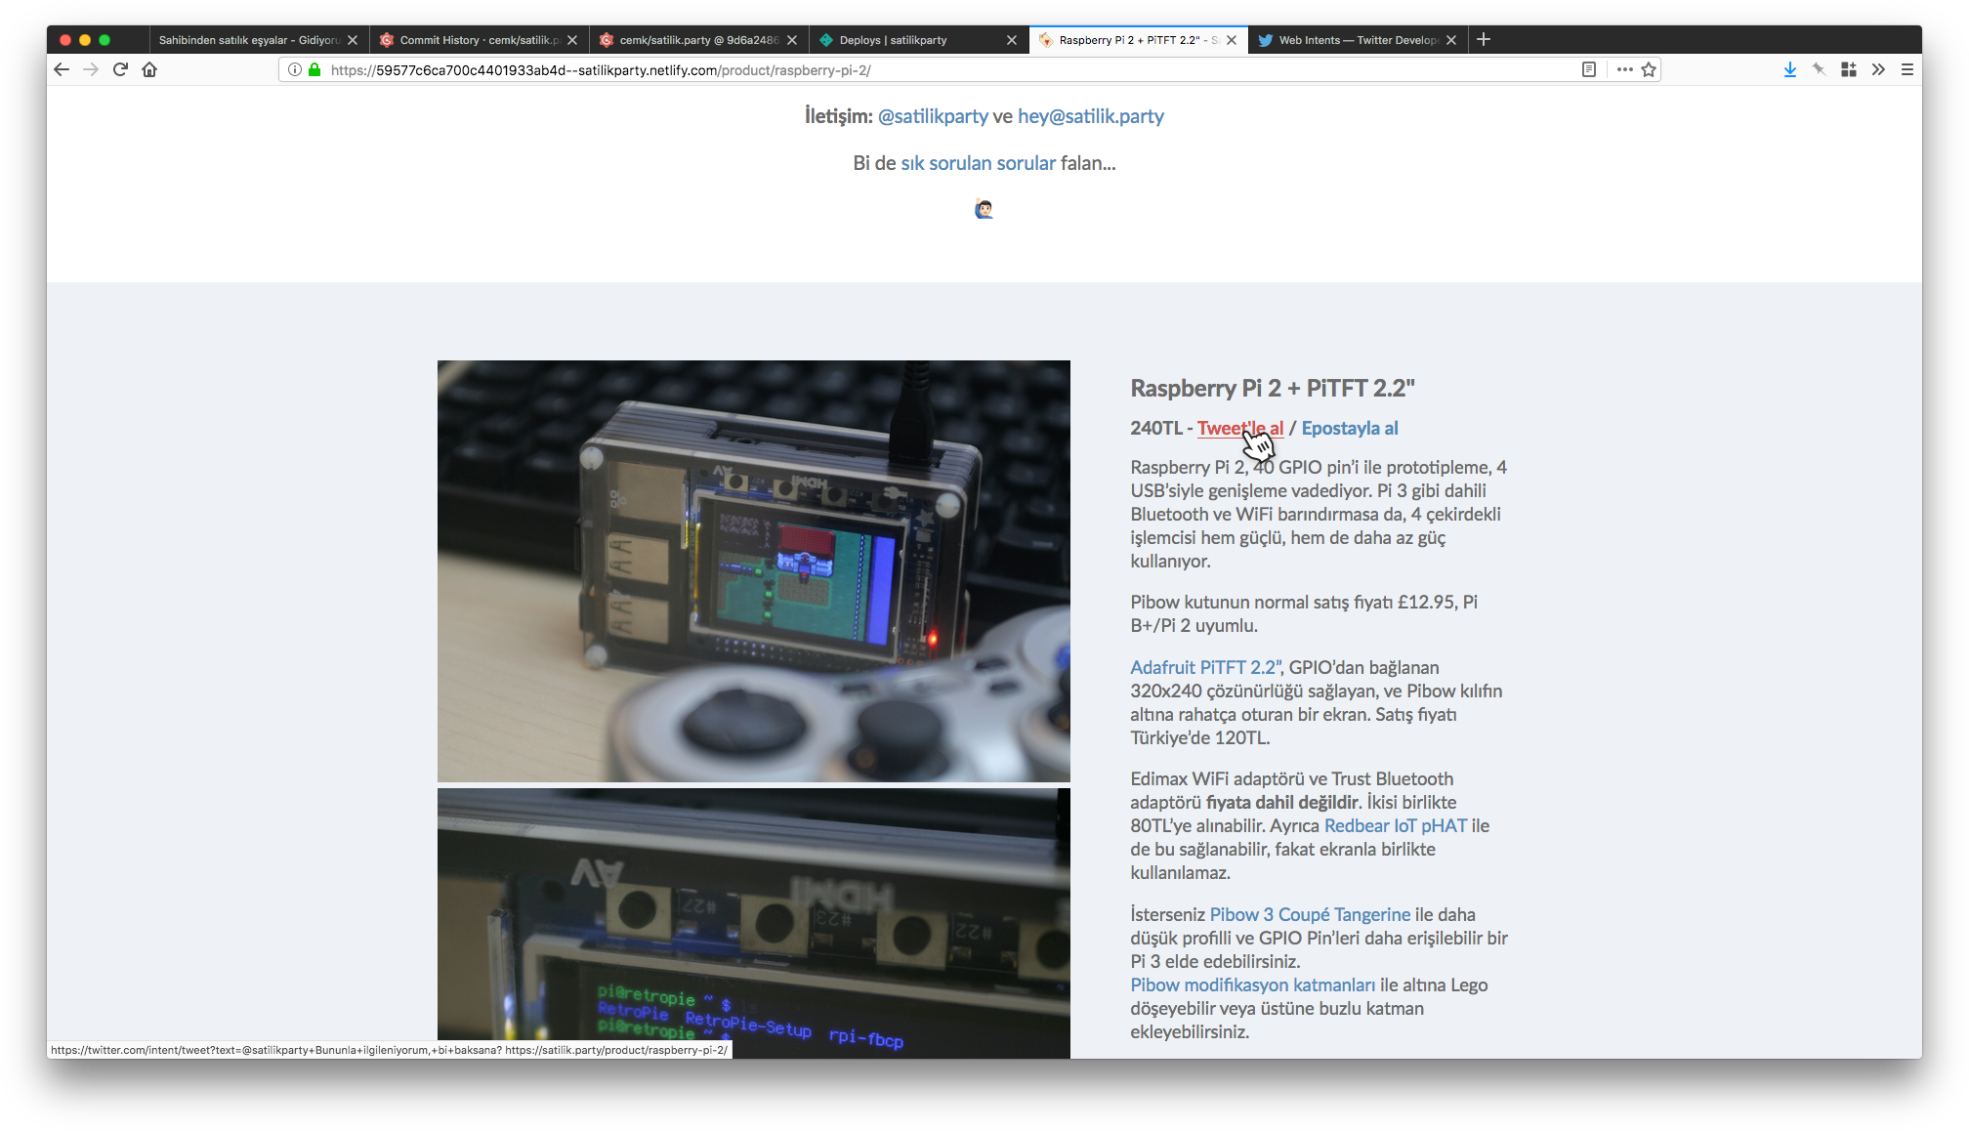Click the 240TL price text

pos(1155,428)
